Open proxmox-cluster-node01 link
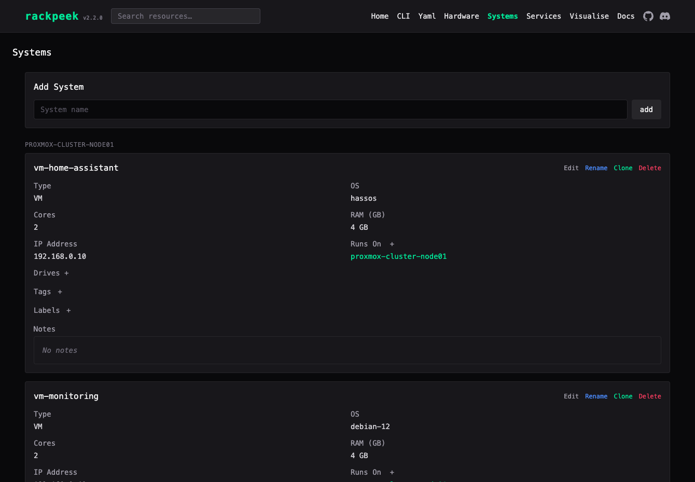Viewport: 695px width, 482px height. pyautogui.click(x=398, y=256)
